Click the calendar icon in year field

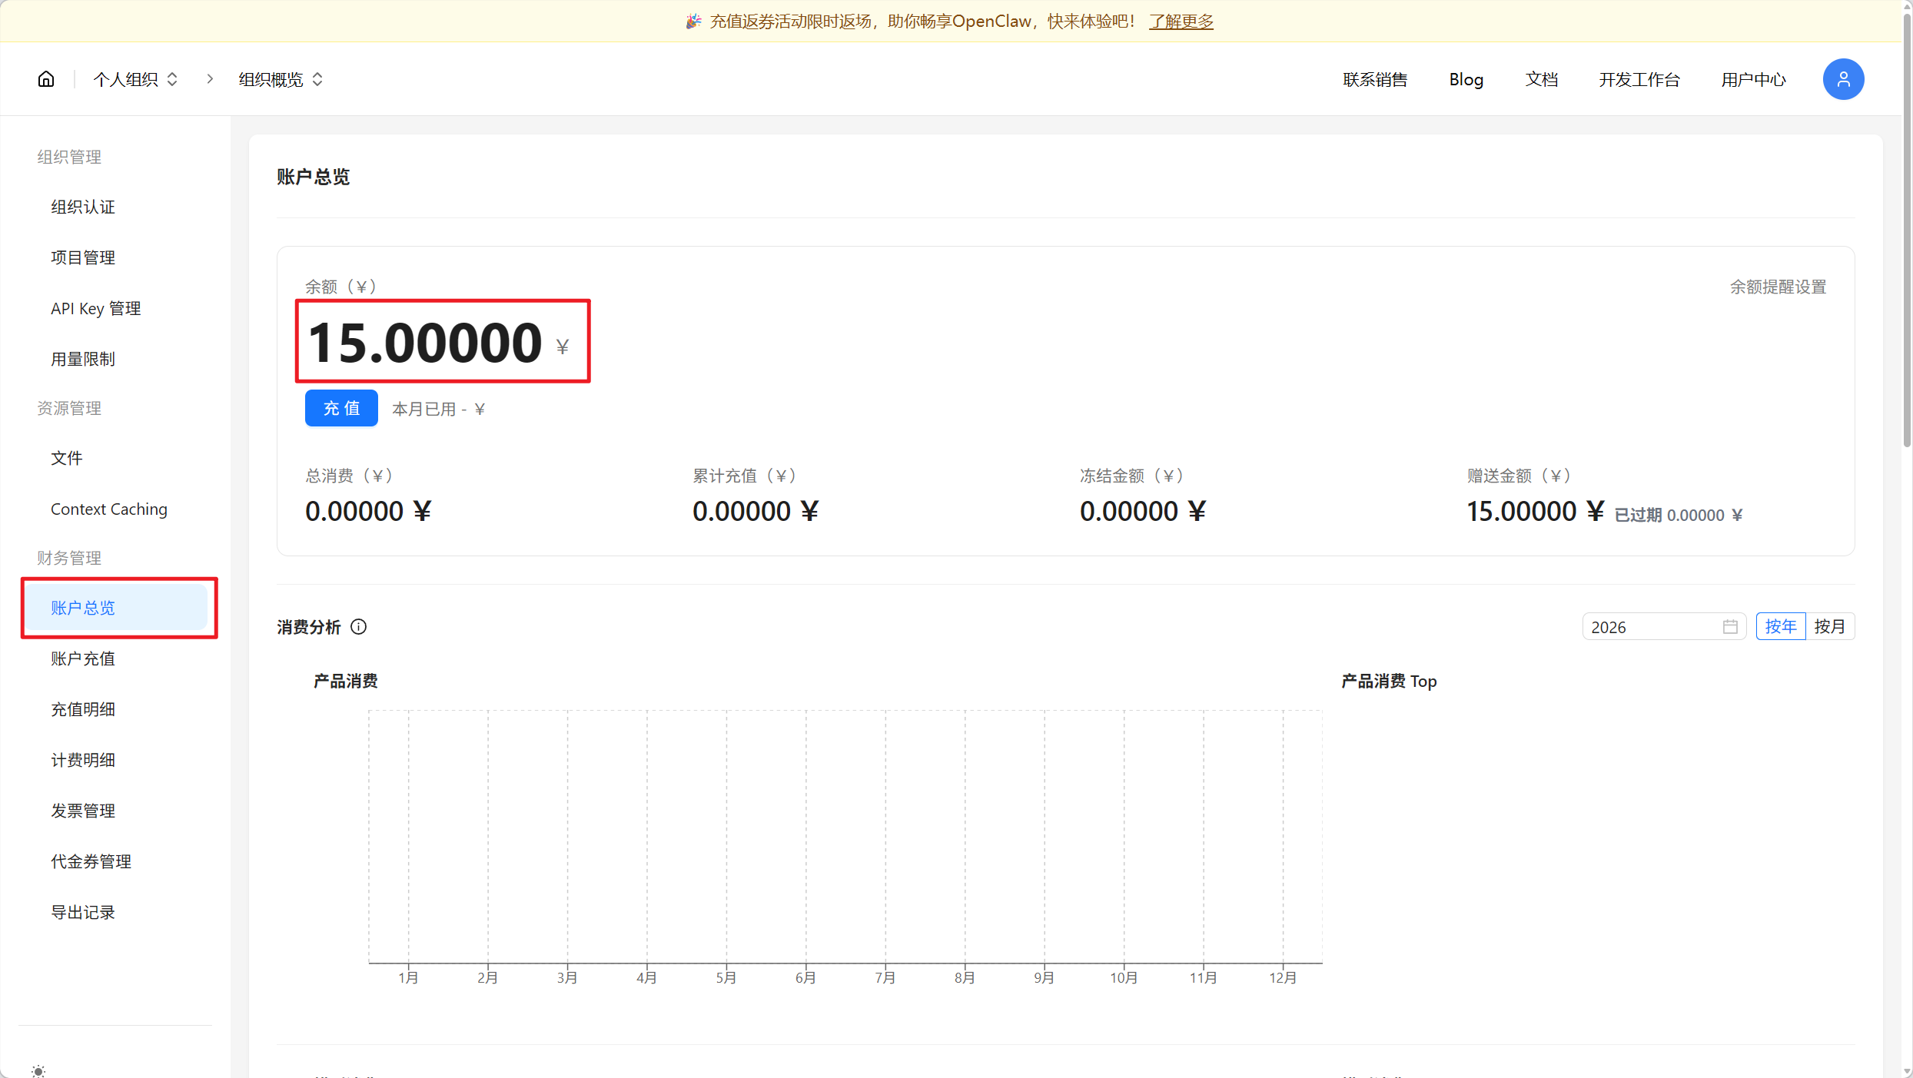[1729, 627]
